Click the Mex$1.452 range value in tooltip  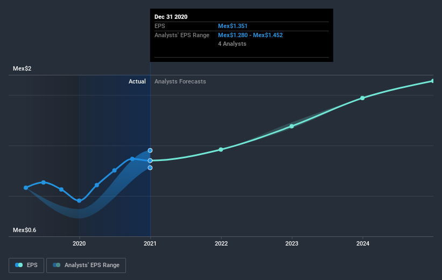pyautogui.click(x=268, y=35)
